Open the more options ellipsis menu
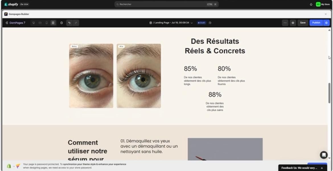 285,23
